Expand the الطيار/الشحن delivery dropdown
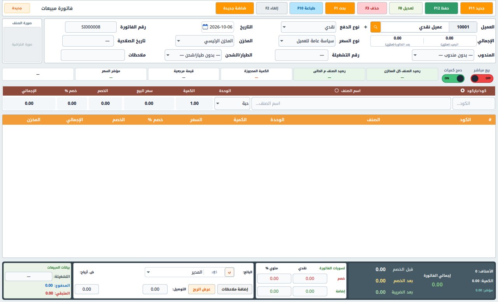Image resolution: width=498 pixels, height=302 pixels. tap(193, 55)
